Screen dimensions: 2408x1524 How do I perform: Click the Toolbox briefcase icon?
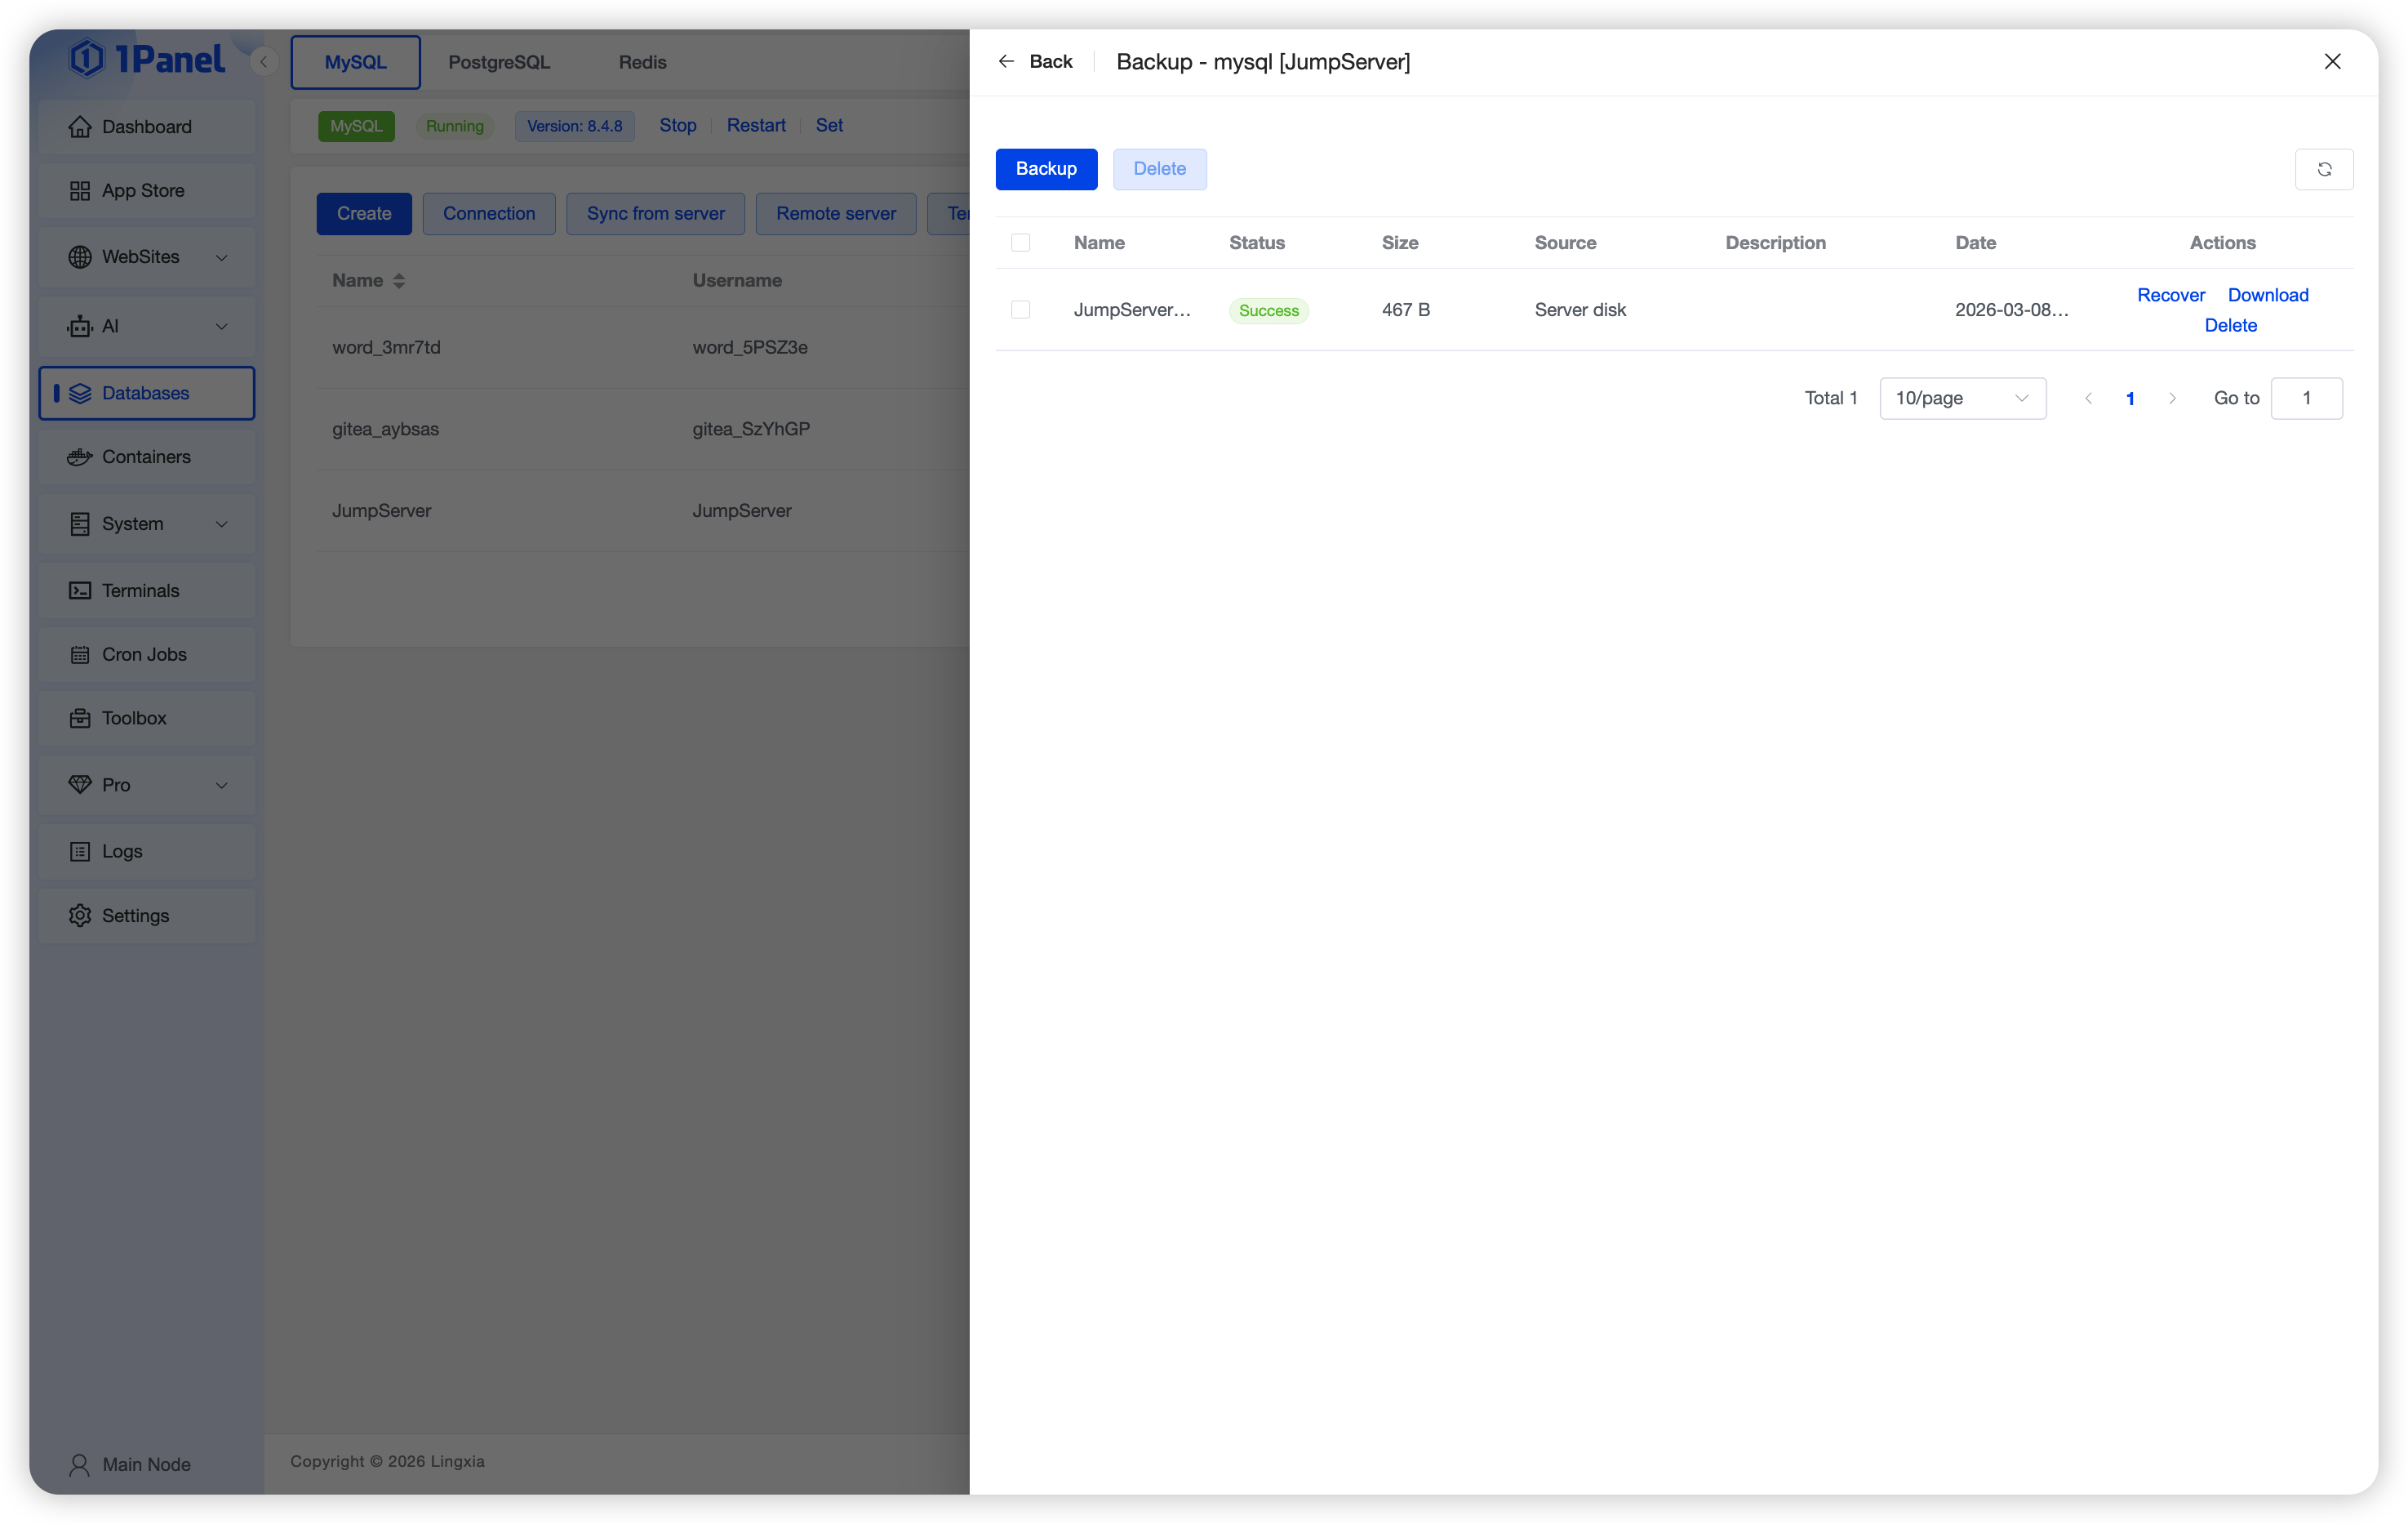coord(80,719)
